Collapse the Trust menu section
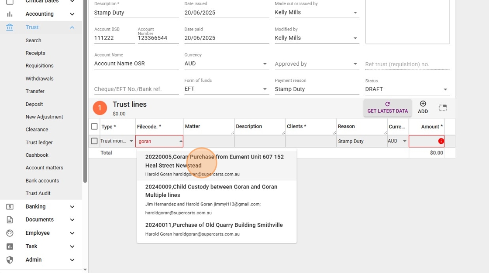Viewport: 489px width, 273px height. coord(72,27)
